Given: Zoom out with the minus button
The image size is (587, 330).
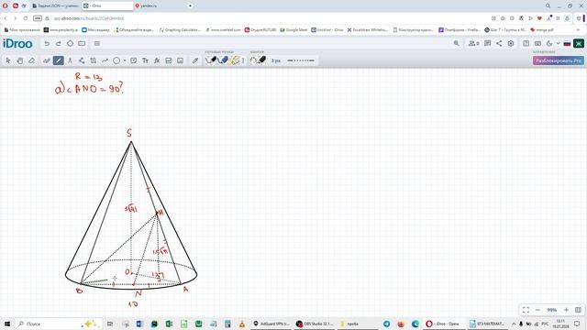Looking at the screenshot, I should [x=537, y=310].
